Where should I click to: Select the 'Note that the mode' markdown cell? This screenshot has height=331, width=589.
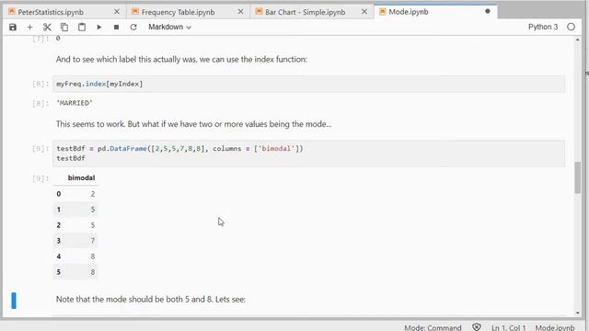(151, 300)
